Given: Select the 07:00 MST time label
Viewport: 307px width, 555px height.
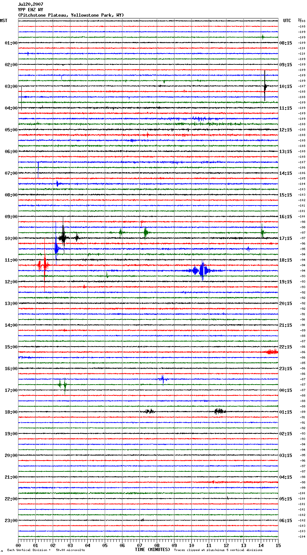Looking at the screenshot, I should pyautogui.click(x=11, y=173).
